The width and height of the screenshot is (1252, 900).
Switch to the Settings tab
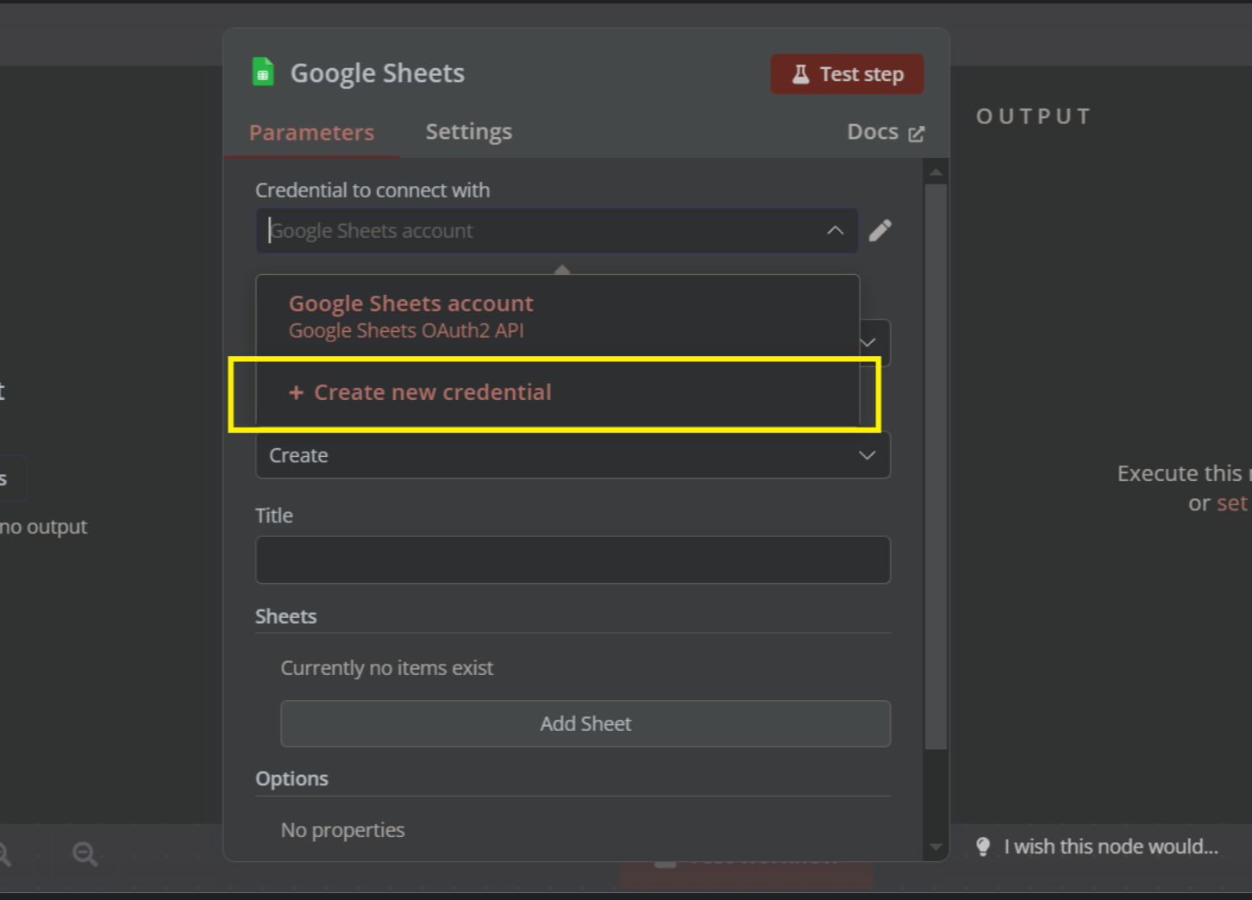(468, 131)
